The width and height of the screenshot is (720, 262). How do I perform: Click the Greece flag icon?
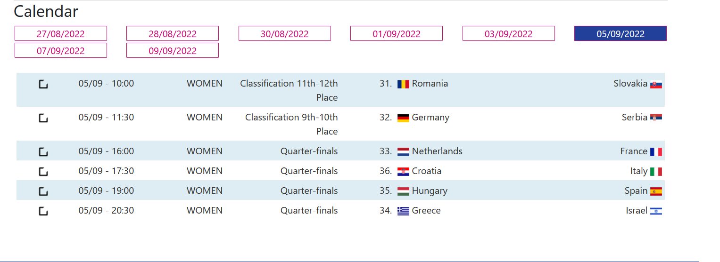pyautogui.click(x=403, y=211)
